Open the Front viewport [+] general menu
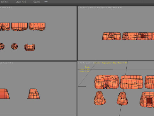The height and width of the screenshot is (116, 154). (x=80, y=7)
